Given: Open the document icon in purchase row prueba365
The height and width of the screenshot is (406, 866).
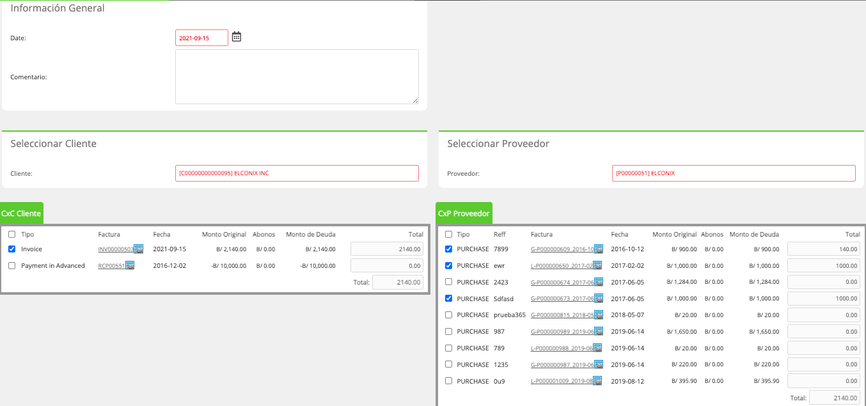Looking at the screenshot, I should pyautogui.click(x=599, y=315).
